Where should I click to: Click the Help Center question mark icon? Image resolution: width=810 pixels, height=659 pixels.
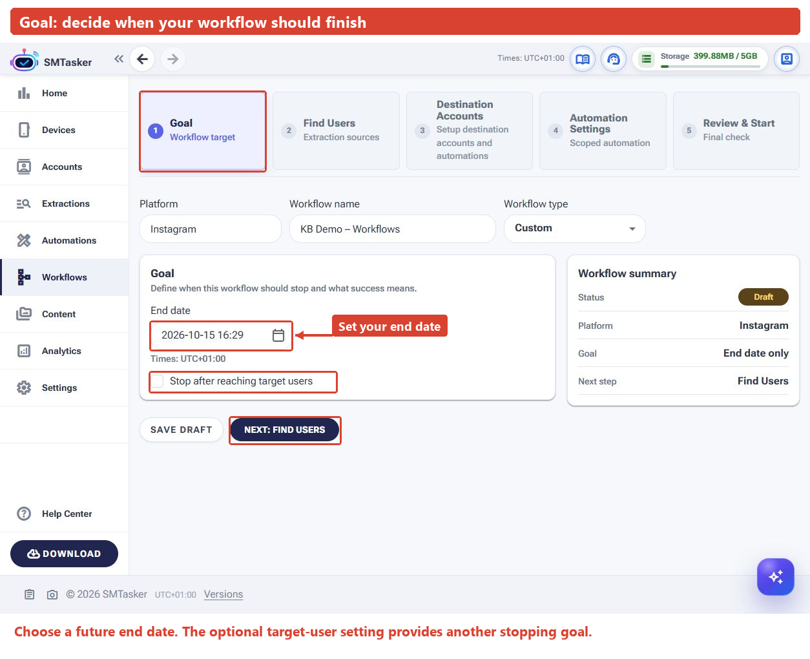pyautogui.click(x=24, y=514)
